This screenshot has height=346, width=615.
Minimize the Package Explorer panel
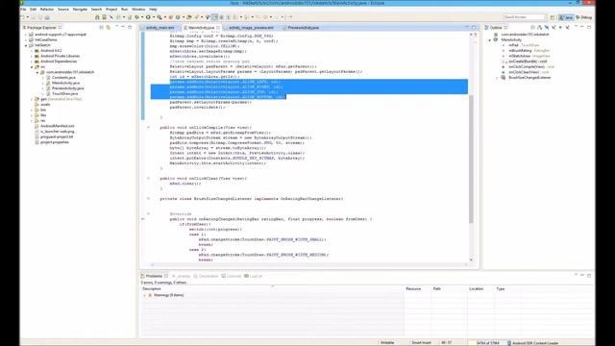pyautogui.click(x=123, y=27)
